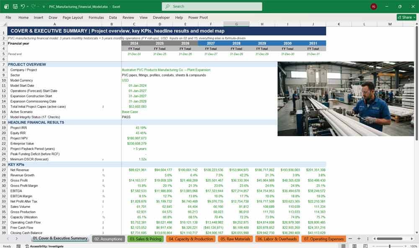Screen dimensions: 419x248
Task: Select column G header
Action: point(236,24)
